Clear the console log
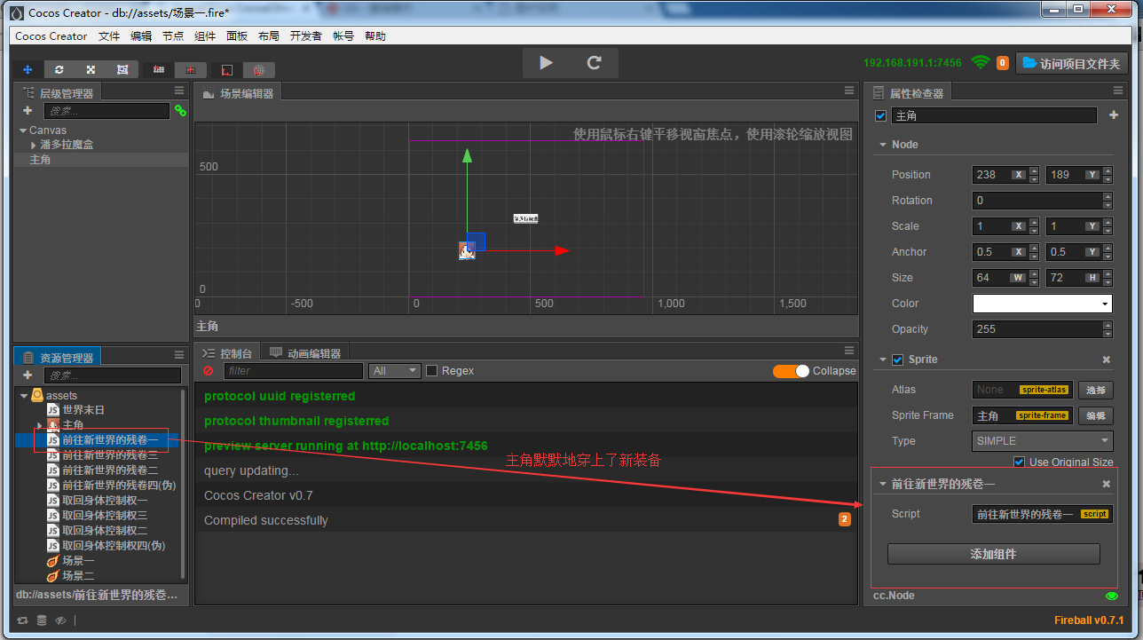1143x640 pixels. pos(209,371)
